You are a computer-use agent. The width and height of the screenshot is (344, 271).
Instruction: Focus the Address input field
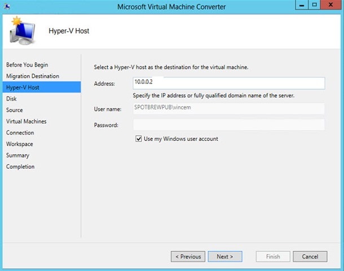pyautogui.click(x=229, y=83)
